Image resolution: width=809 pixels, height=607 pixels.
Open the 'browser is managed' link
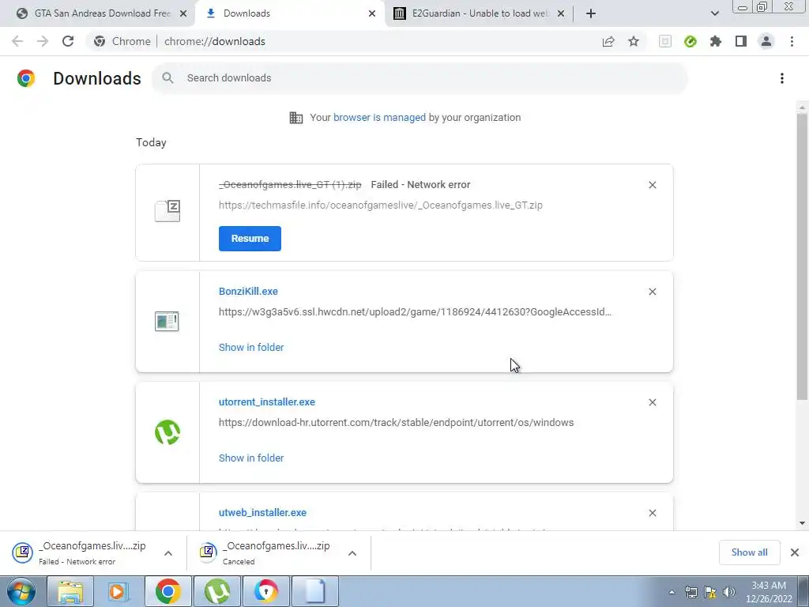point(379,118)
